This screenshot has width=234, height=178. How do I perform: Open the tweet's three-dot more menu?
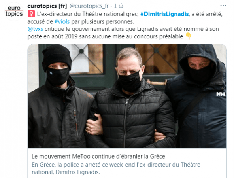pos(223,6)
